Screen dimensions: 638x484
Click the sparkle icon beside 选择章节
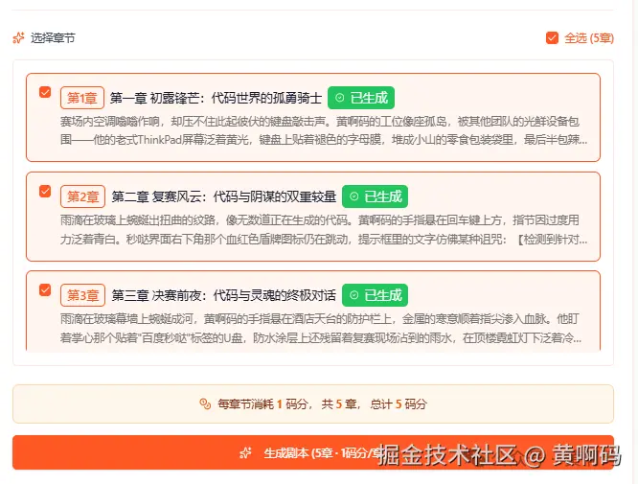tap(19, 37)
